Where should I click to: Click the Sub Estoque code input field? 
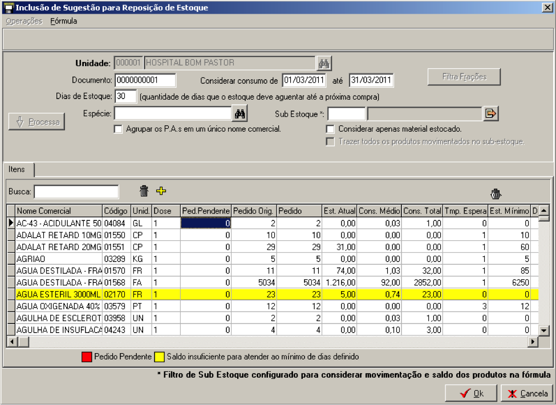tap(347, 114)
